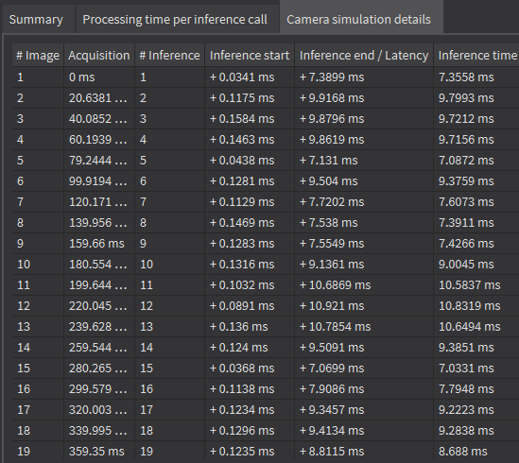Image resolution: width=519 pixels, height=463 pixels.
Task: Select latency cell '+ 7.538 ms'
Action: pyautogui.click(x=364, y=223)
